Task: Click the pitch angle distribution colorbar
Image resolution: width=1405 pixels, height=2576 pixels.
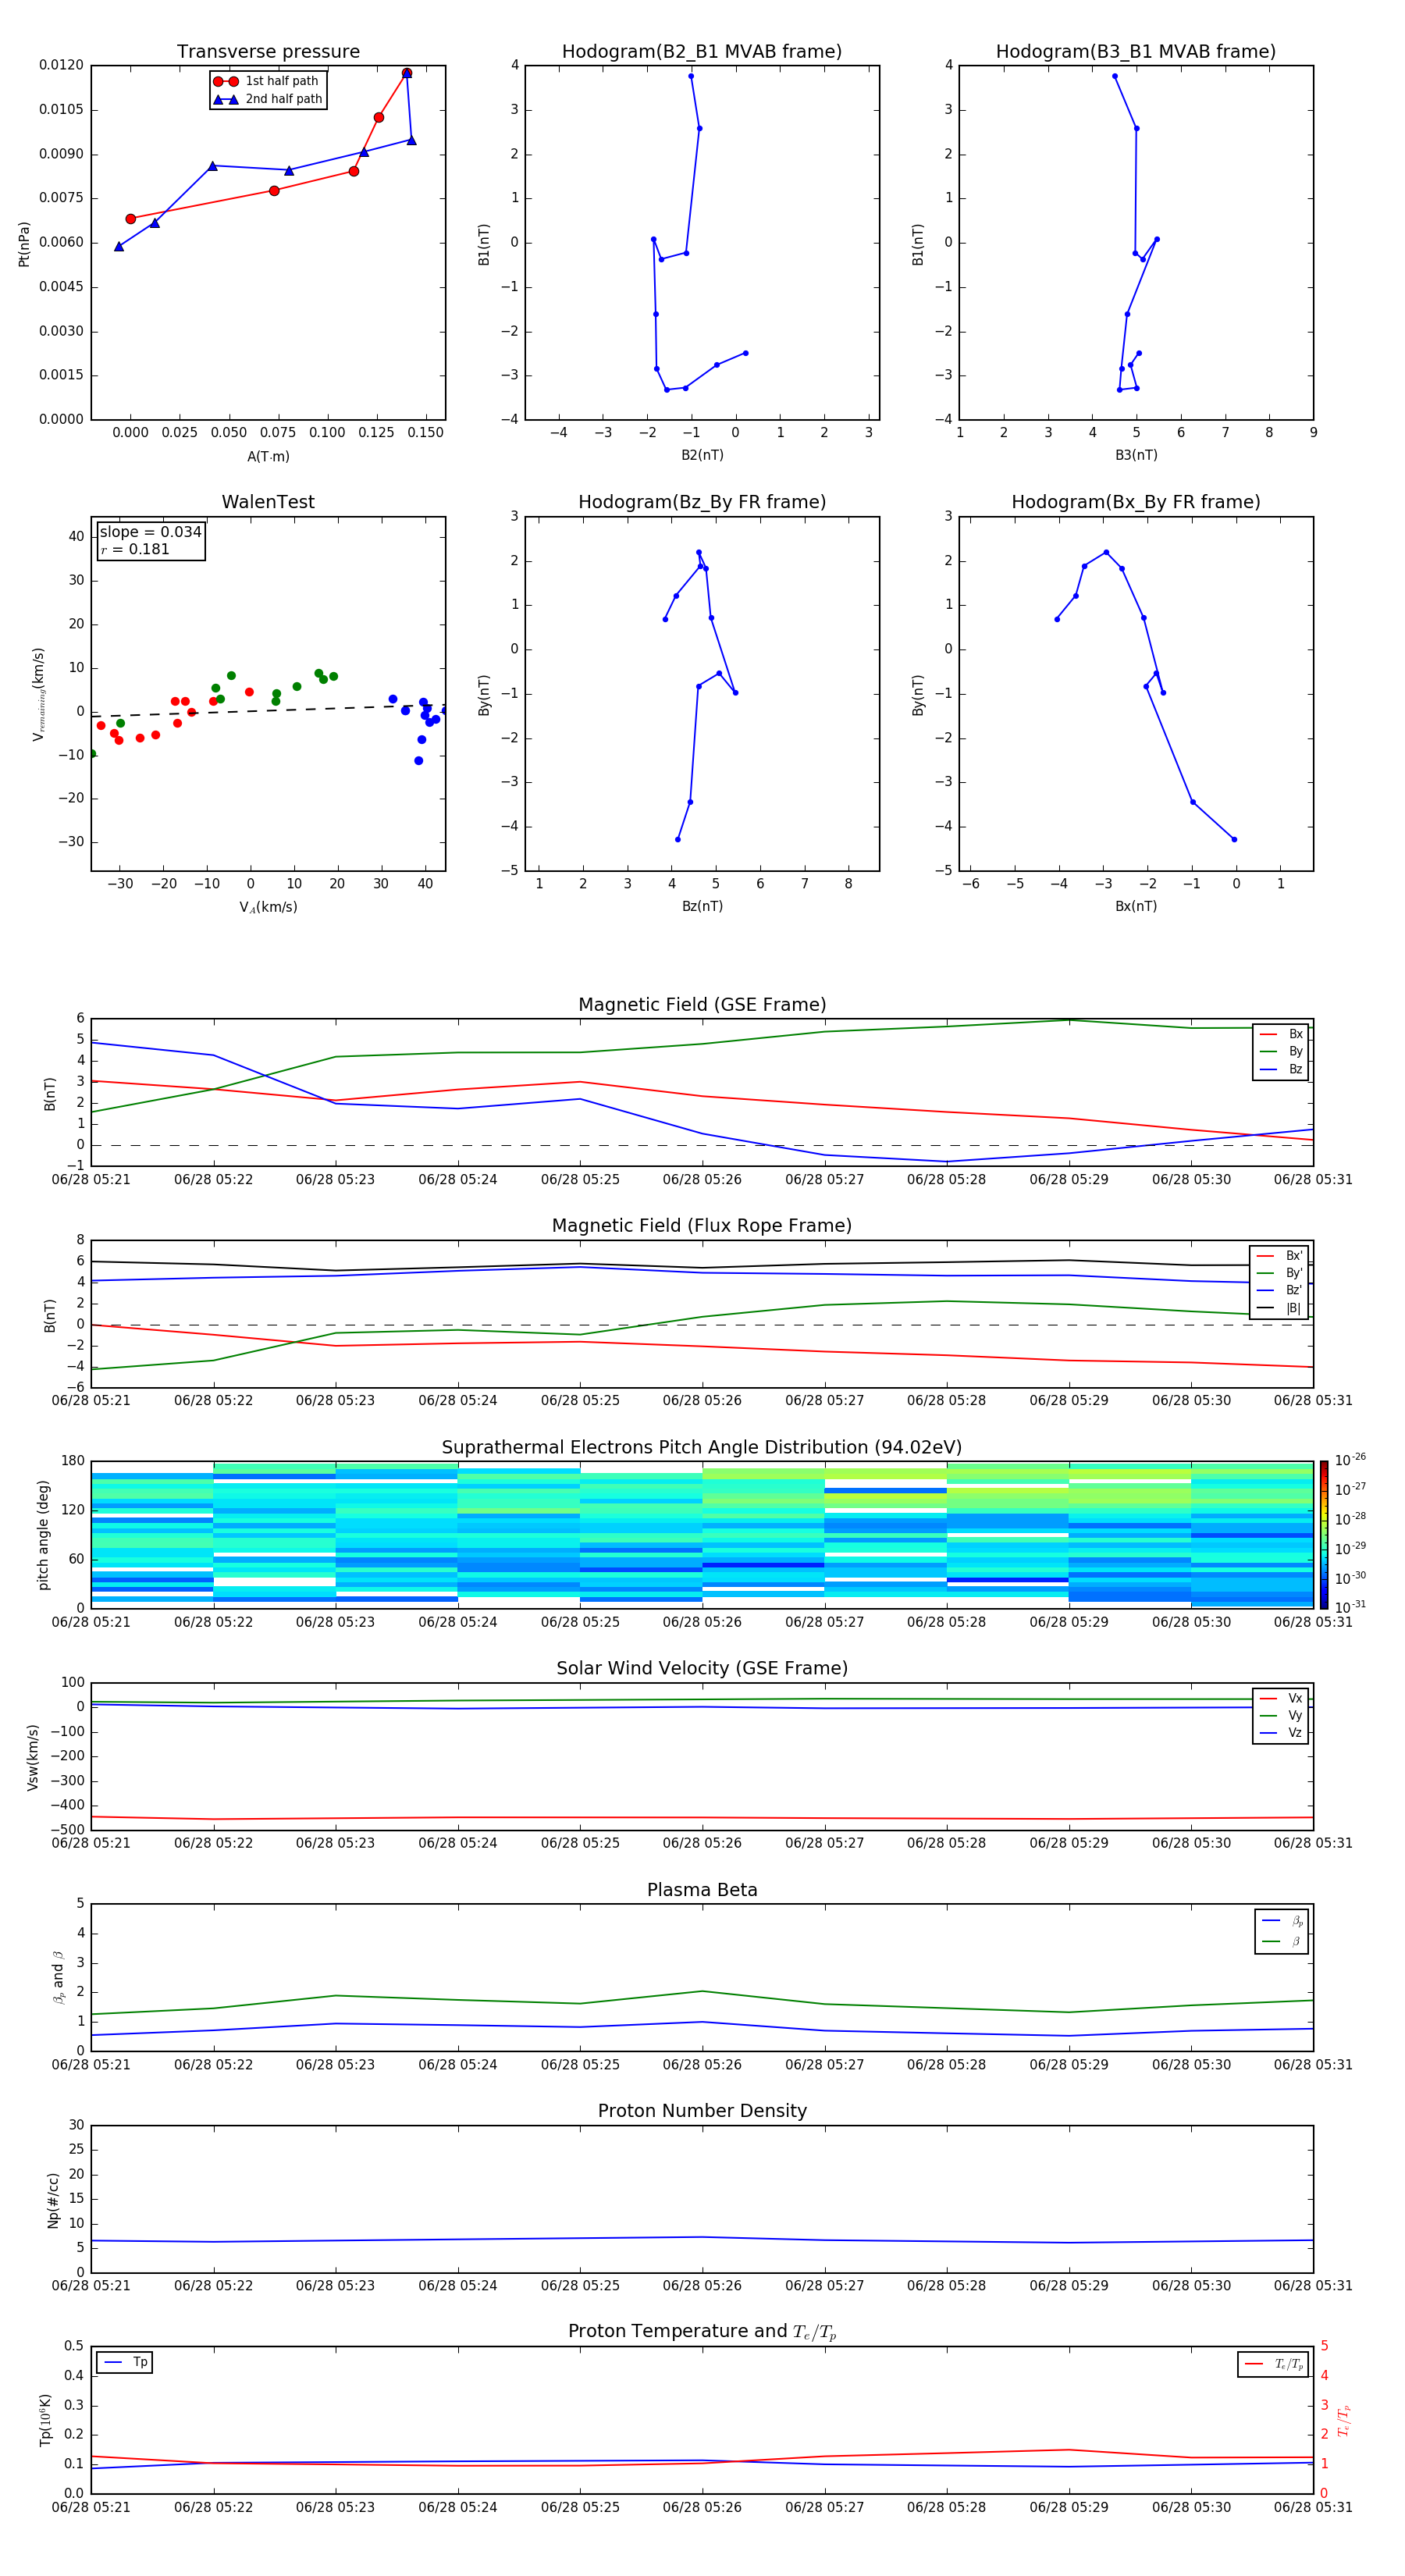Action: click(1324, 1535)
